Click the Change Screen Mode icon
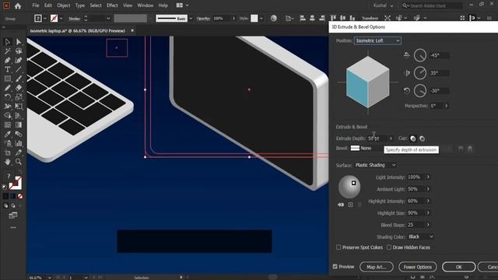 [13, 215]
